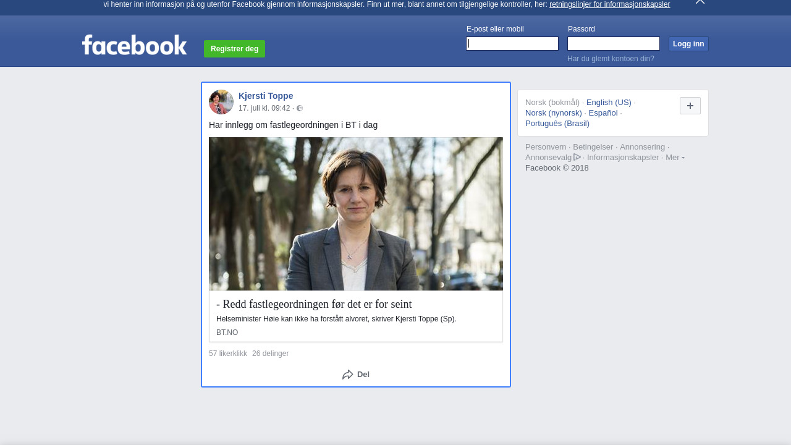Screen dimensions: 791x445
Task: Open the Personvern footer link
Action: point(546,147)
